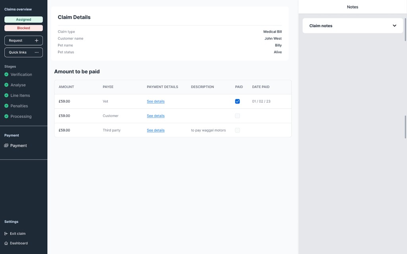Click the customer name John West
The width and height of the screenshot is (407, 254).
273,39
